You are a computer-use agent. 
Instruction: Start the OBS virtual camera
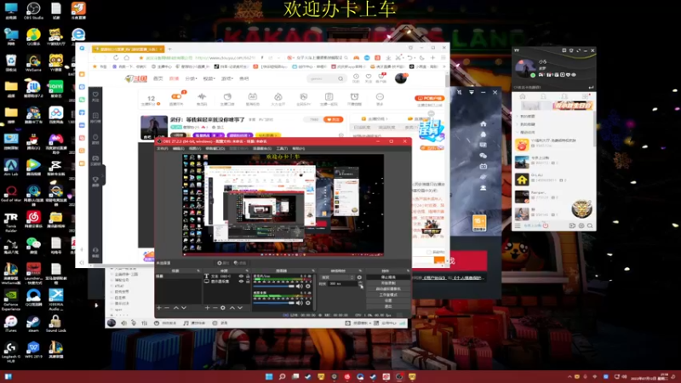coord(388,289)
